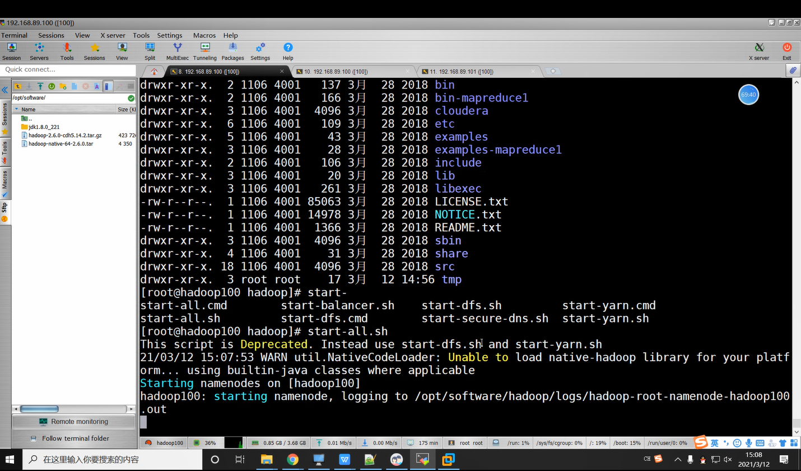Click the Exit power icon
This screenshot has height=471, width=801.
787,51
